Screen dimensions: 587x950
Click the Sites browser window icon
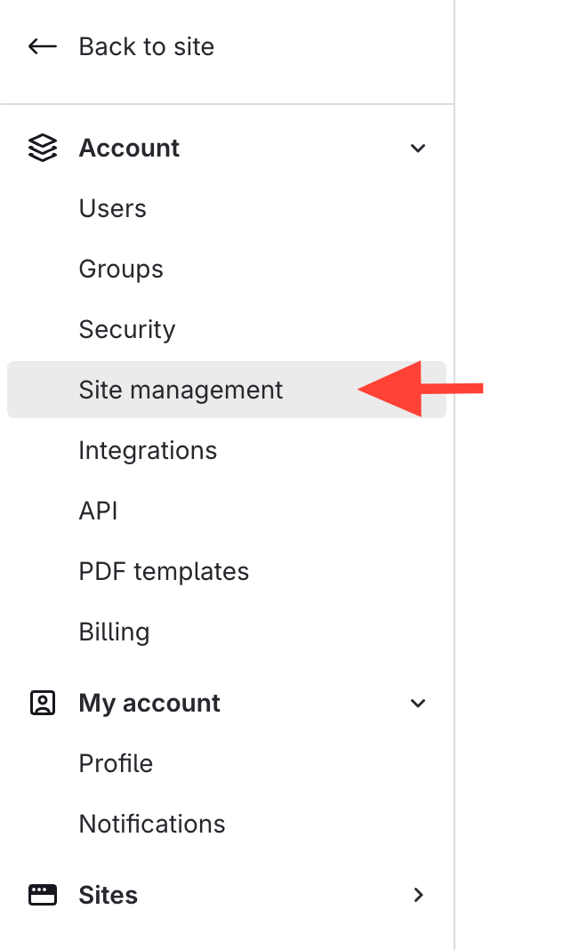tap(42, 895)
